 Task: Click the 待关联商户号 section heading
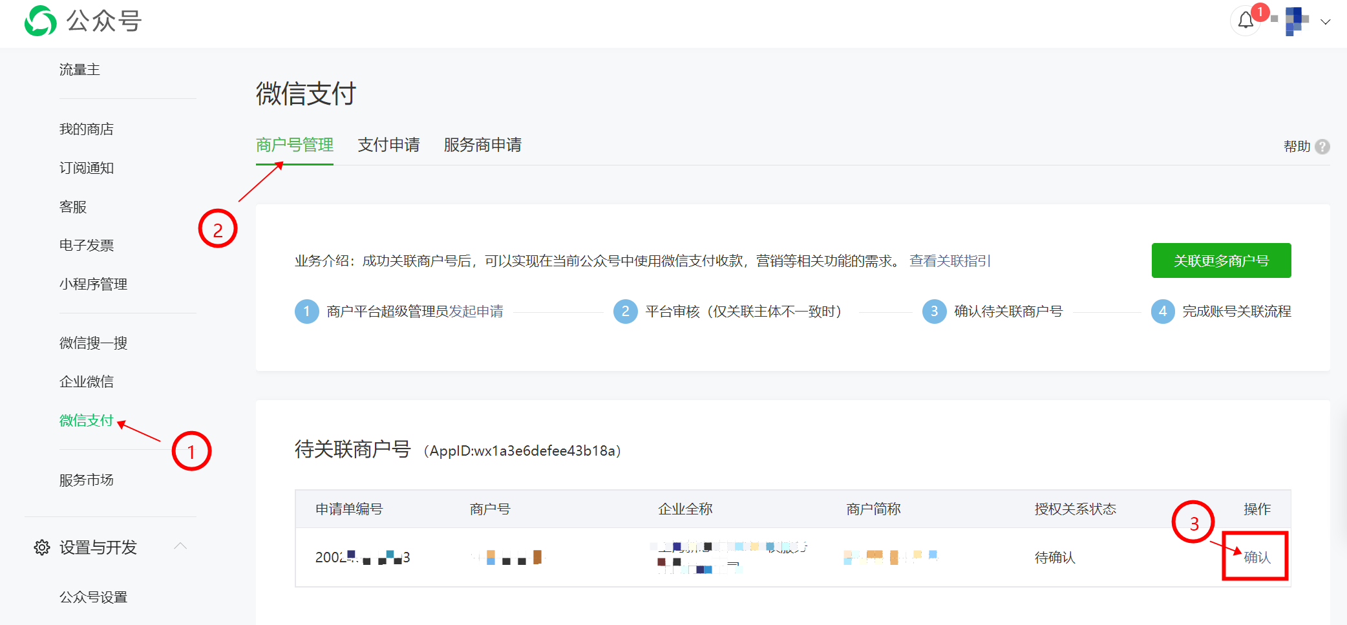[353, 449]
